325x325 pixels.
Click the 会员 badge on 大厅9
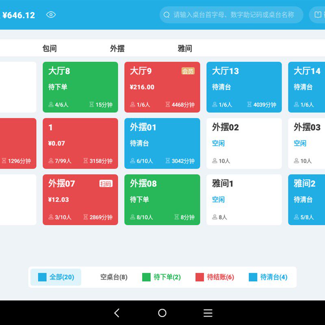pos(188,71)
